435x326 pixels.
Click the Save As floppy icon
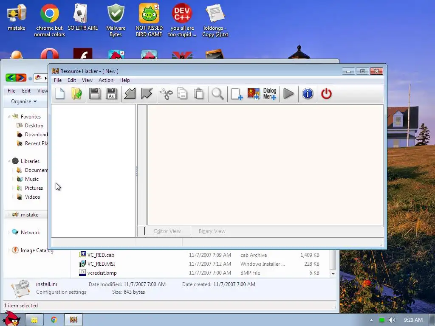(x=111, y=94)
